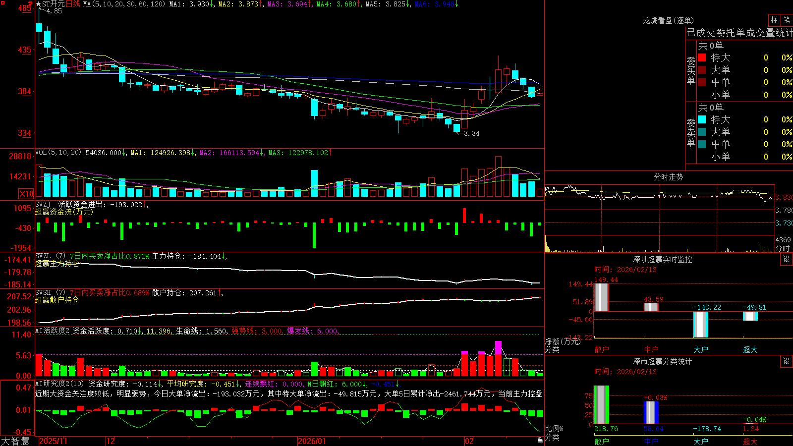Click the 分时走势 panel title
The image size is (793, 446).
point(668,177)
